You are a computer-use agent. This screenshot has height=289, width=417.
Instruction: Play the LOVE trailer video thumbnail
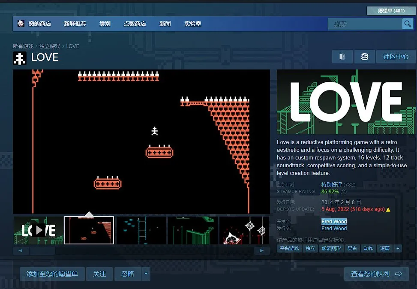tap(39, 230)
